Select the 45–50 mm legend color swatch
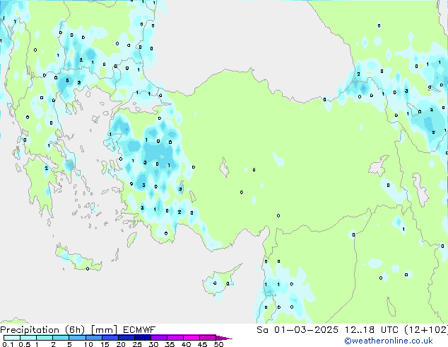 click(x=208, y=338)
